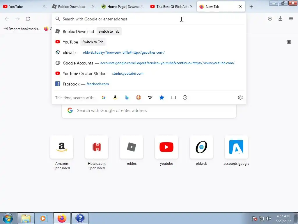Open Google Accounts logout suggestion
The height and width of the screenshot is (224, 298).
[149, 63]
